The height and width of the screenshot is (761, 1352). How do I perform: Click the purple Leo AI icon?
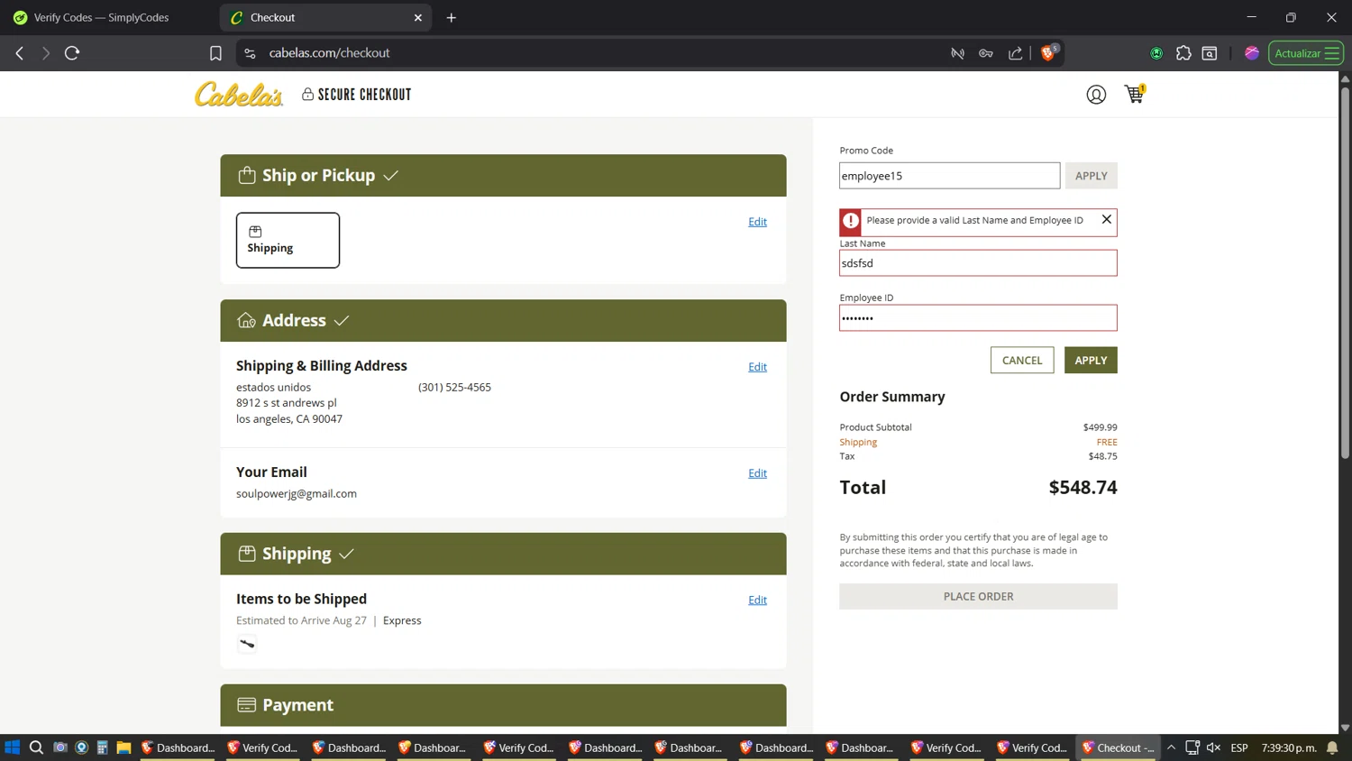(x=1252, y=53)
